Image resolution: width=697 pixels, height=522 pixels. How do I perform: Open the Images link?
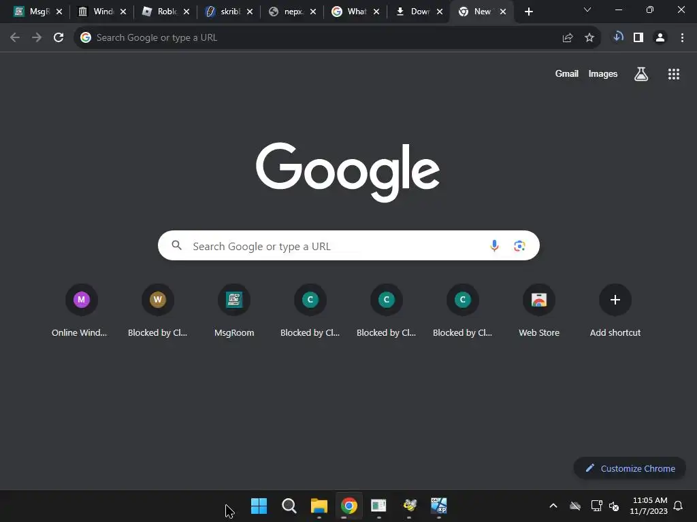(x=603, y=73)
